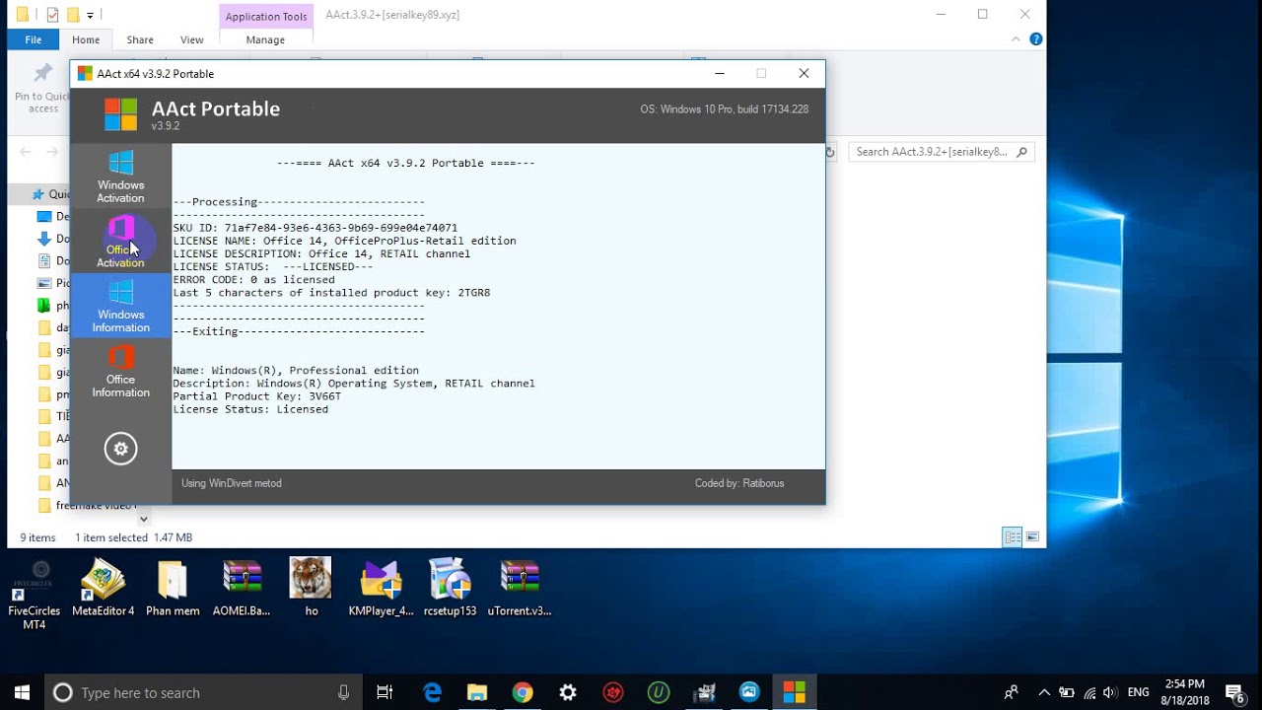Click 1 item selected 1.47 MB status

coord(133,537)
